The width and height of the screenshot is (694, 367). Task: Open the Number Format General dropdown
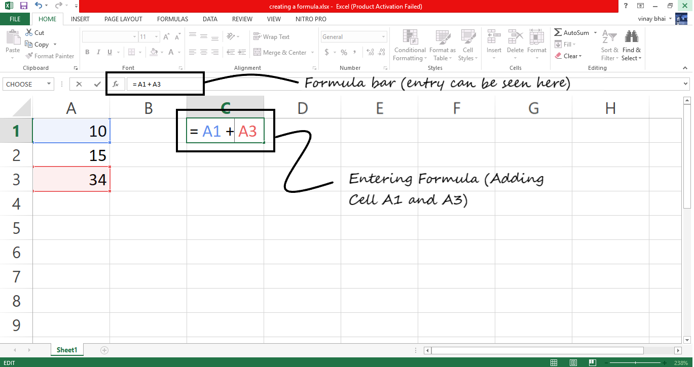[383, 37]
